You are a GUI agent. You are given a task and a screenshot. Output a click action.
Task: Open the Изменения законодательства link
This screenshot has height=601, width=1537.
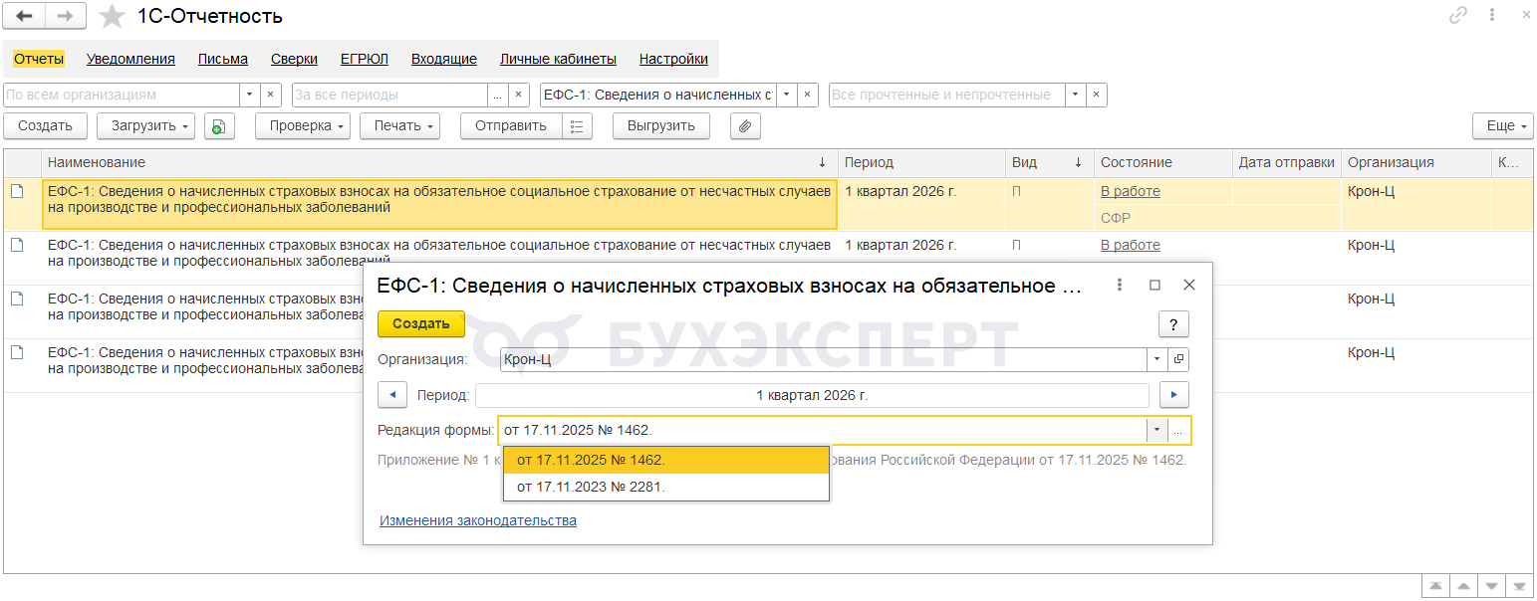pos(477,520)
